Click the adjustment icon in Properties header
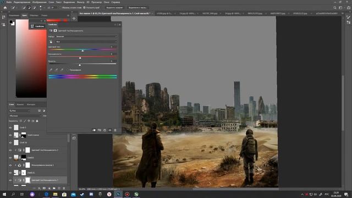 (51, 31)
